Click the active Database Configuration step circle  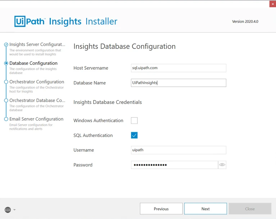tap(6, 63)
